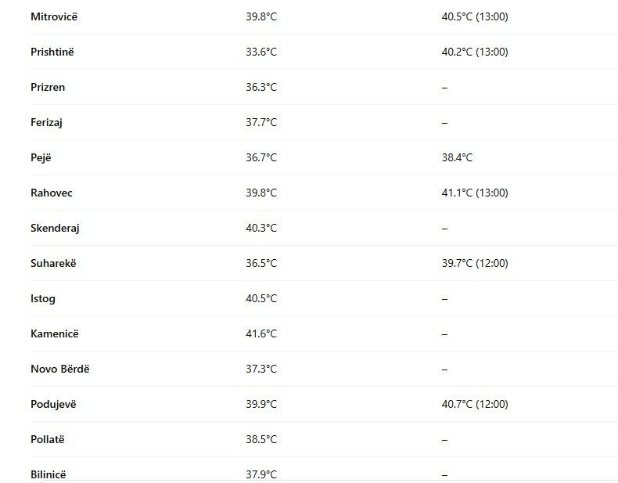Screen dimensions: 618x483
Task: Click the Pejë city name
Action: point(41,157)
